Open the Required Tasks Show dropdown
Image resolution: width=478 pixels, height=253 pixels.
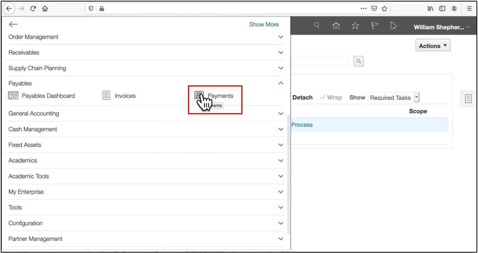416,98
